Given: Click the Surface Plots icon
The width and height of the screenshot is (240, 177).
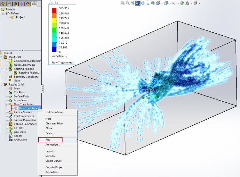Looking at the screenshot, I should point(11,96).
